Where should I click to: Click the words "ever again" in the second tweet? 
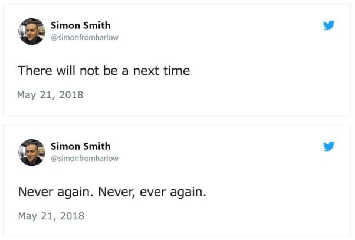pyautogui.click(x=172, y=192)
